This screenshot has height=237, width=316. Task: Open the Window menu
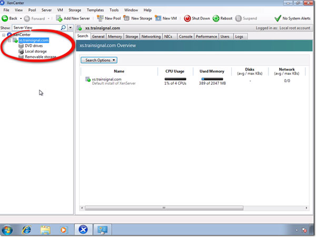tap(131, 10)
